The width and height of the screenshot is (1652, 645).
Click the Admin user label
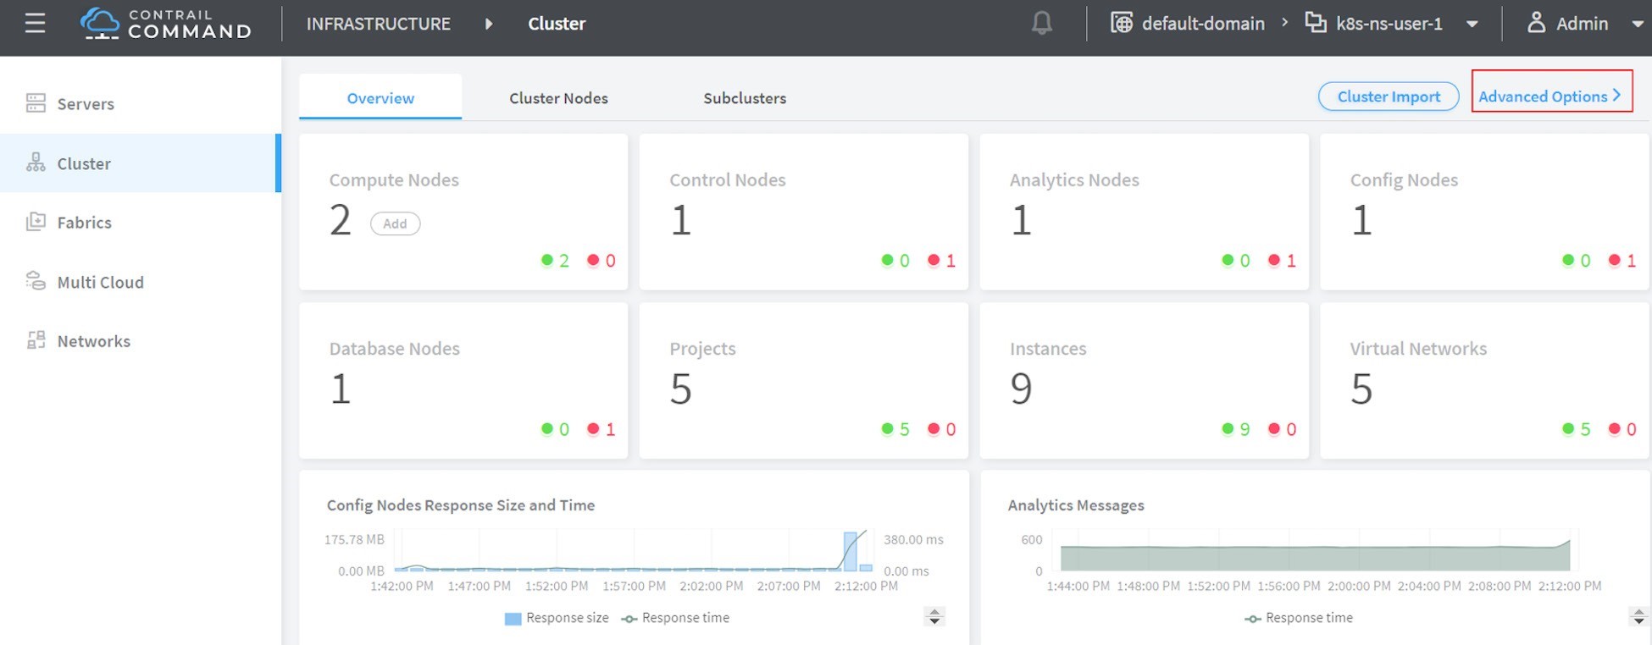(x=1582, y=24)
